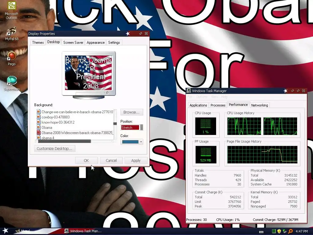Open the desktop Color dropdown
This screenshot has height=235, width=313.
pos(141,142)
